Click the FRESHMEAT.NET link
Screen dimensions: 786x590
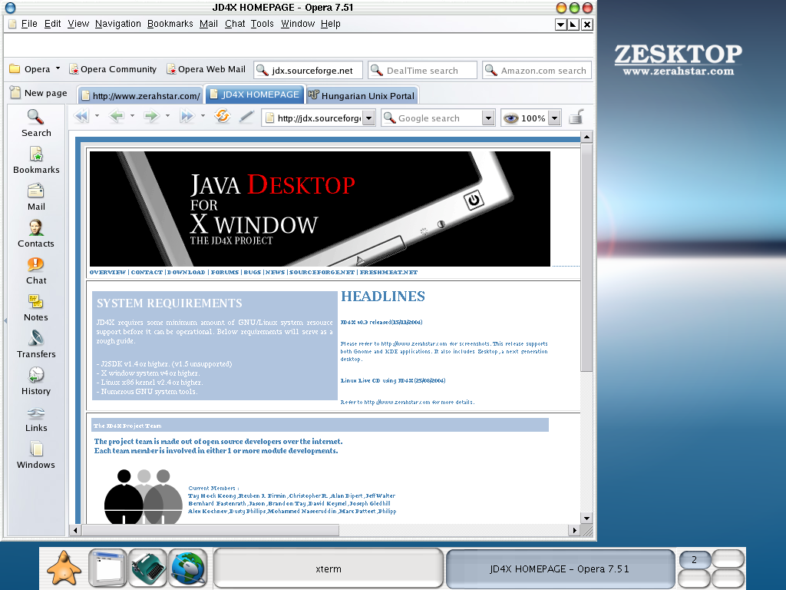[388, 273]
